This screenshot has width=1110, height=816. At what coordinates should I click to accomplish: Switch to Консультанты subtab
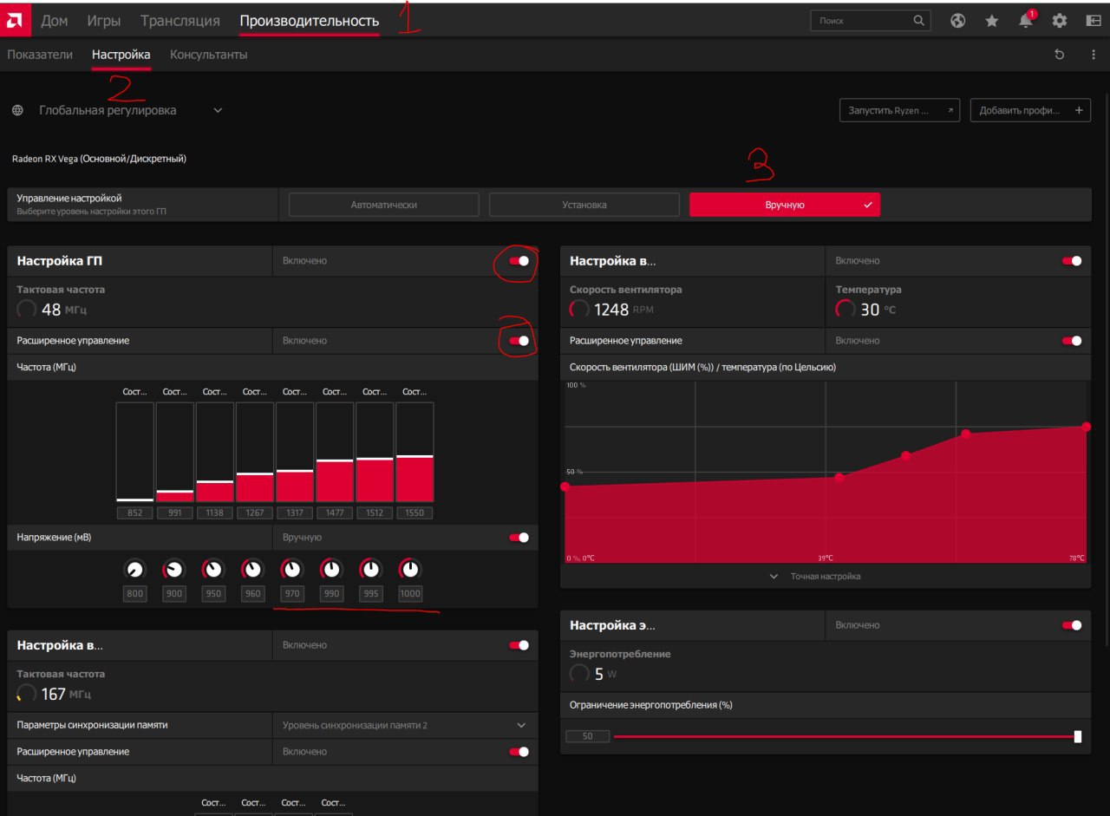(x=208, y=55)
